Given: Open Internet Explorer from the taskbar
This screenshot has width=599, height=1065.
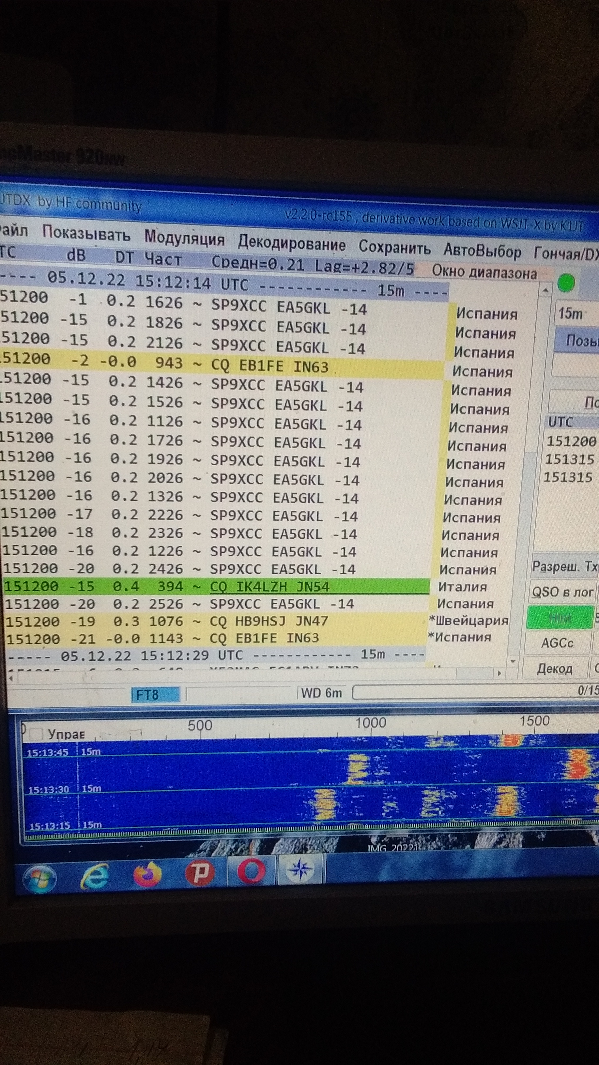Looking at the screenshot, I should coord(95,876).
